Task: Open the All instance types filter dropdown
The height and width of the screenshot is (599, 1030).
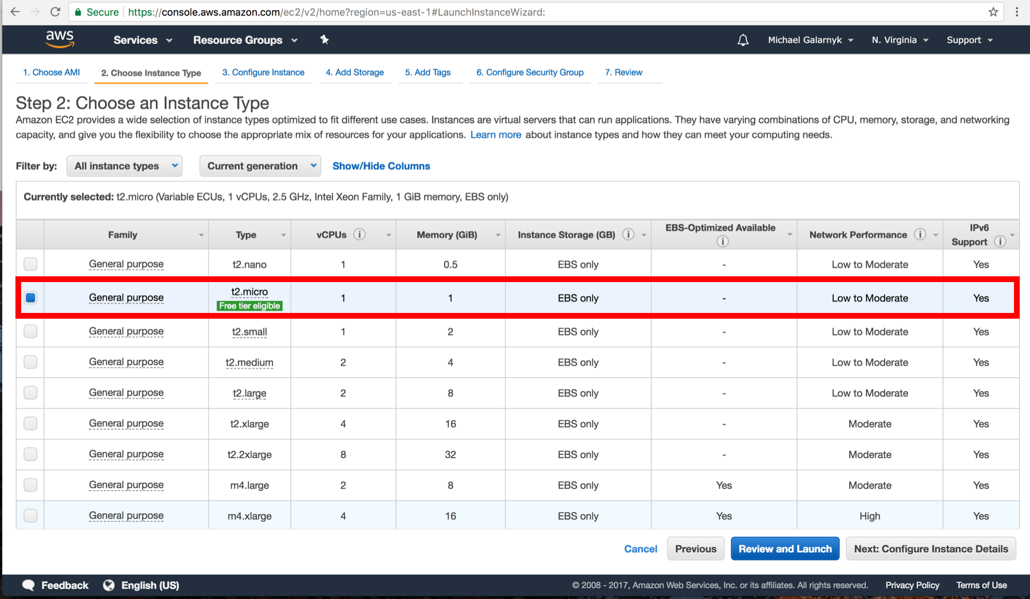Action: 124,166
